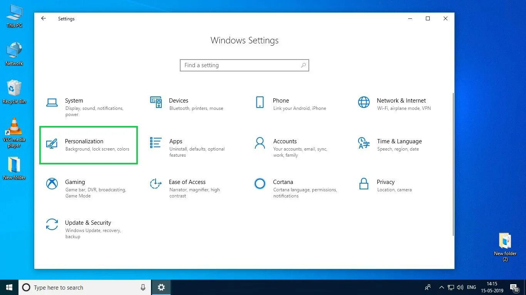
Task: Click the taskbar search microphone icon
Action: [x=143, y=287]
